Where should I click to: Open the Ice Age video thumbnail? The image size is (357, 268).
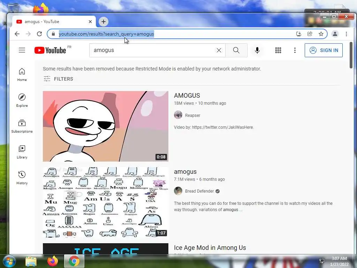(x=106, y=248)
